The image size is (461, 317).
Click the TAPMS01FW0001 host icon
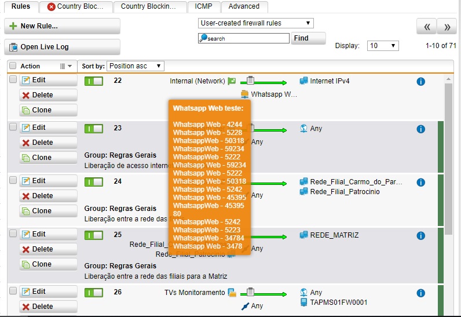click(x=303, y=303)
